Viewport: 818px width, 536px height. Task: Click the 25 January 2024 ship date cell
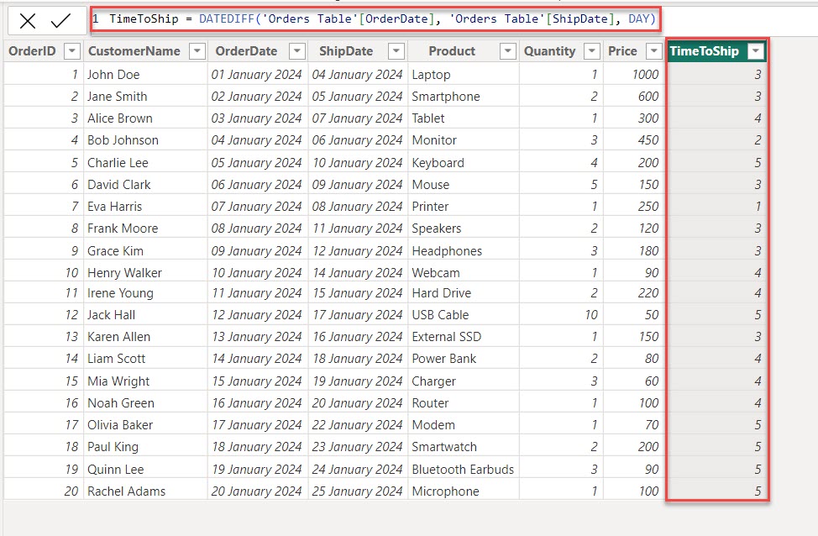[x=358, y=491]
